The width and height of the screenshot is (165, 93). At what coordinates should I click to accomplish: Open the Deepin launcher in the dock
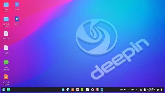(x=4, y=90)
